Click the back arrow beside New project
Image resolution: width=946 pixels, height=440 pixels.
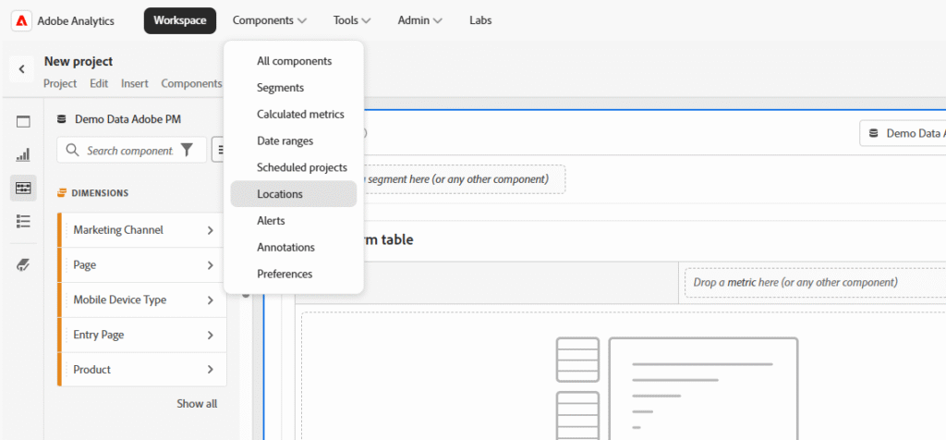tap(22, 69)
